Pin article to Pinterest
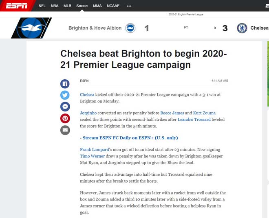Viewport: 269px width, 218px height. click(65, 118)
